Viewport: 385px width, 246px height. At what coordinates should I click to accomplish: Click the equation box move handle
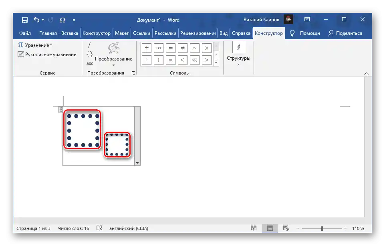[x=60, y=110]
